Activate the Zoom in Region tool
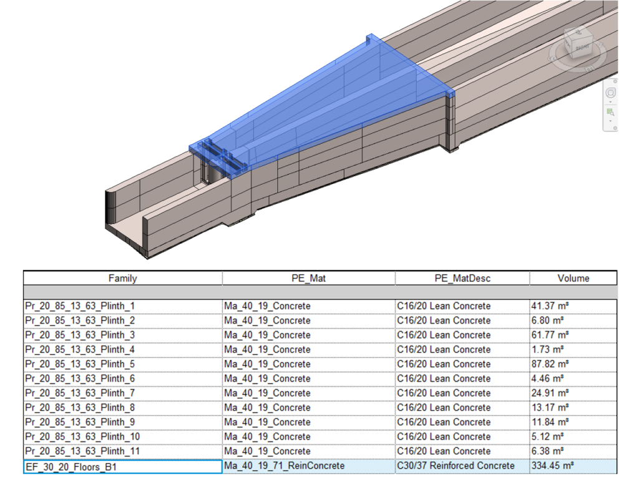This screenshot has width=639, height=486. (611, 112)
